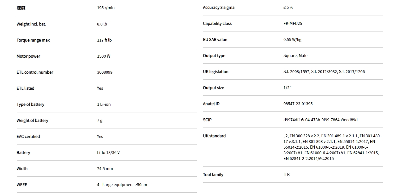The width and height of the screenshot is (400, 193).
Task: Click the UK legislation S.I. numbers text
Action: pos(324,72)
